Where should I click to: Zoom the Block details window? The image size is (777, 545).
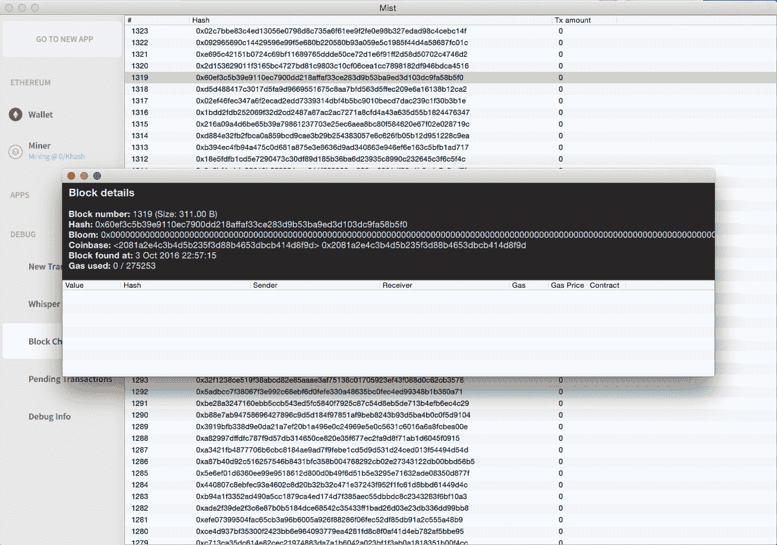coord(97,176)
